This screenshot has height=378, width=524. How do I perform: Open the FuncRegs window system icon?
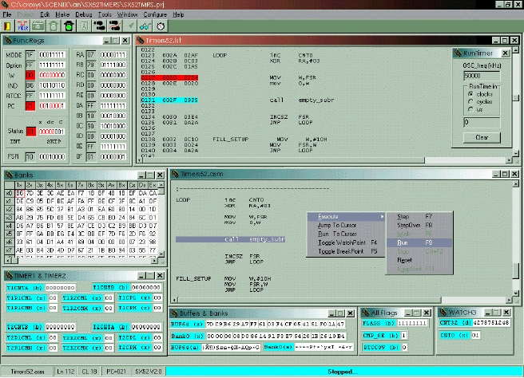pyautogui.click(x=8, y=41)
